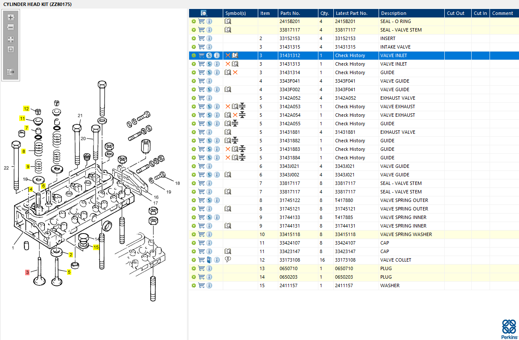Click book symbol for part 2415B201
Image resolution: width=519 pixels, height=340 pixels.
[x=228, y=21]
